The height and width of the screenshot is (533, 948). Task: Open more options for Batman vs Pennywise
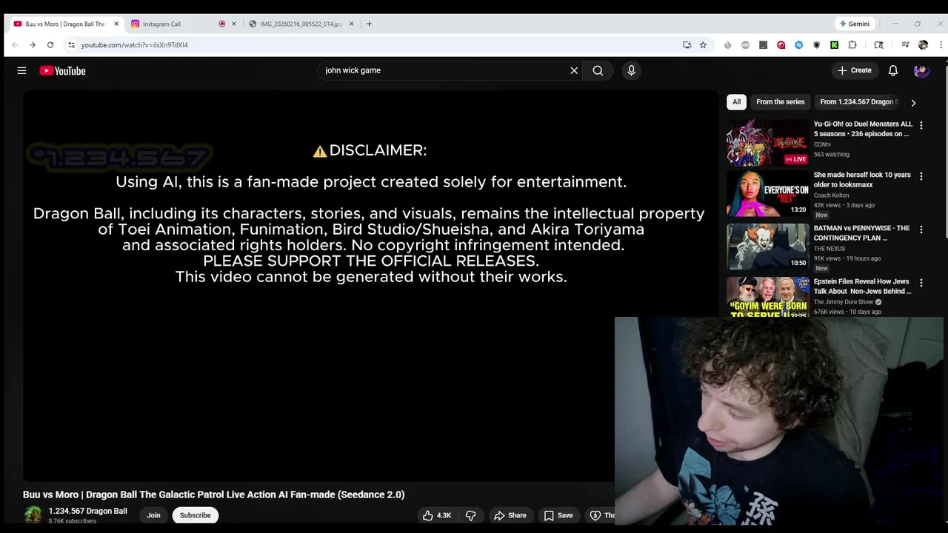pos(921,229)
